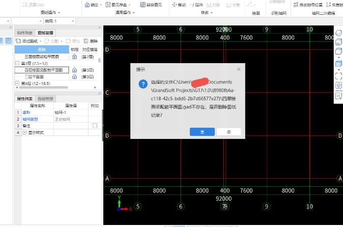This screenshot has width=343, height=227.
Task: Click the 名称 property value 轴网-1
Action: [x=71, y=112]
